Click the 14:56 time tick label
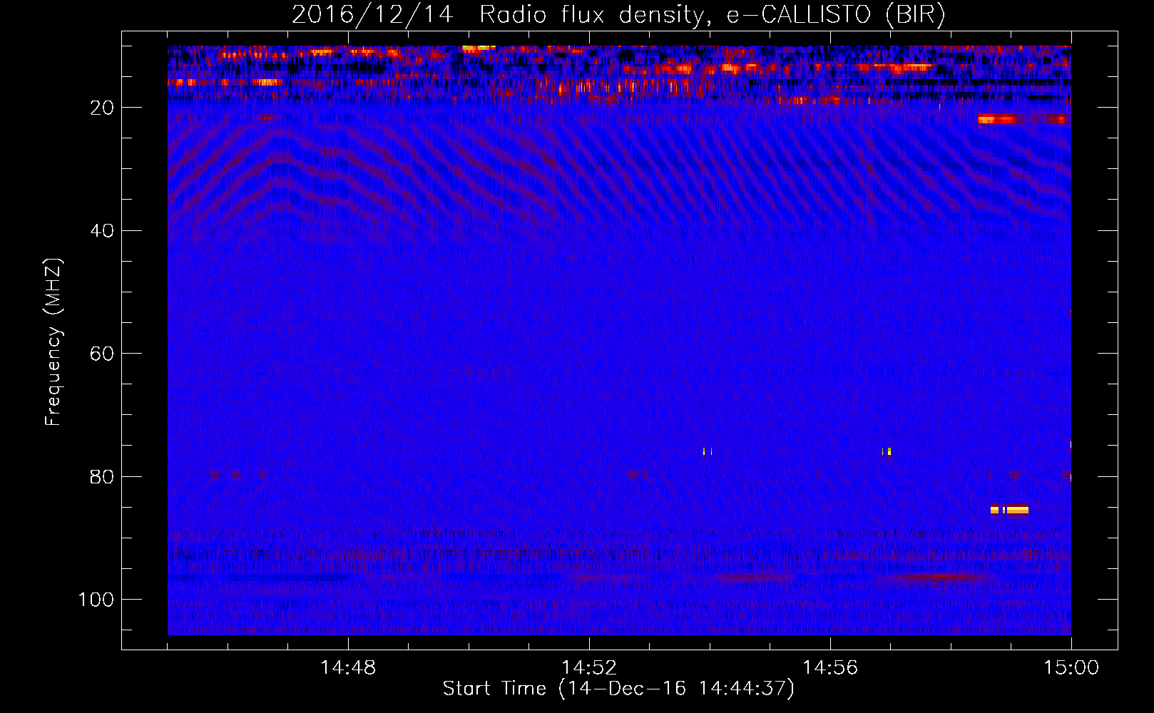 tap(830, 668)
